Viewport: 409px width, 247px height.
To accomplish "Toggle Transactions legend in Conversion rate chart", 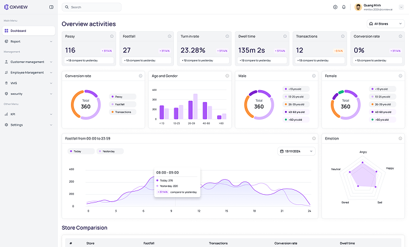I will (122, 112).
